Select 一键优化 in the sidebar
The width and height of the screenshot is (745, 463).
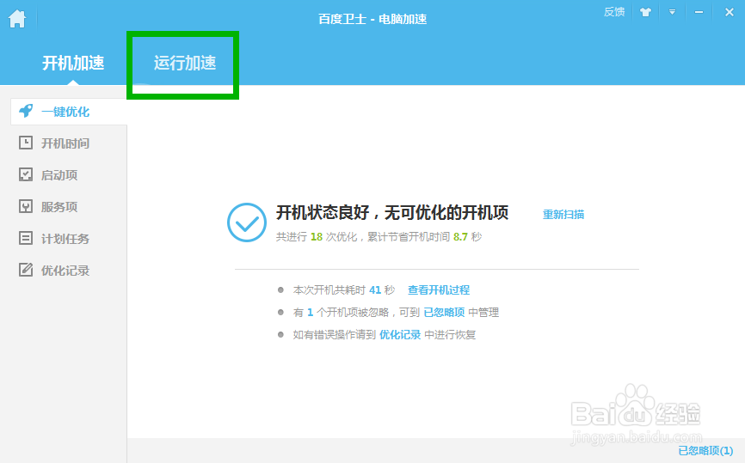click(x=69, y=112)
